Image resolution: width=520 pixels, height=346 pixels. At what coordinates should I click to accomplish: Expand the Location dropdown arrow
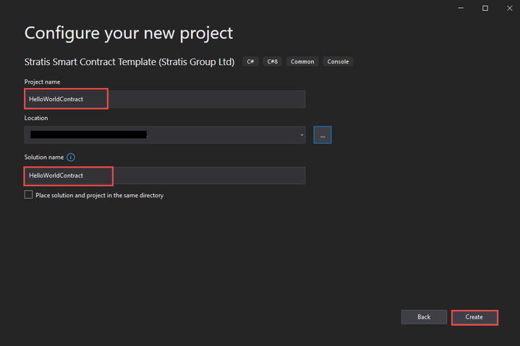[x=302, y=135]
